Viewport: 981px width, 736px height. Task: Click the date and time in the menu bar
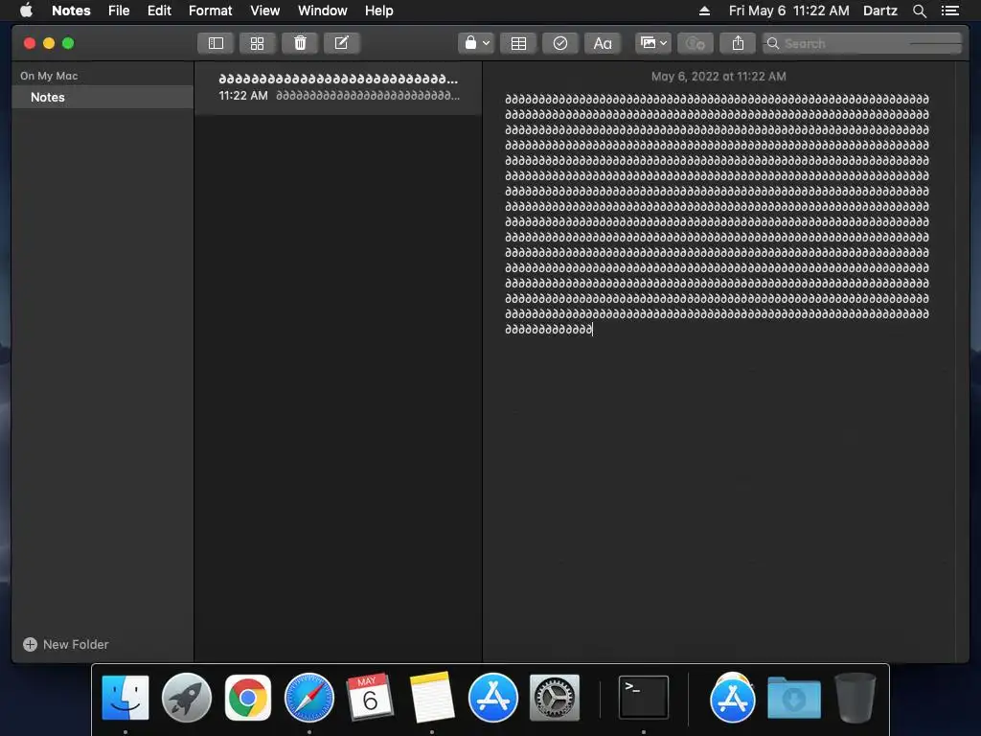[789, 11]
